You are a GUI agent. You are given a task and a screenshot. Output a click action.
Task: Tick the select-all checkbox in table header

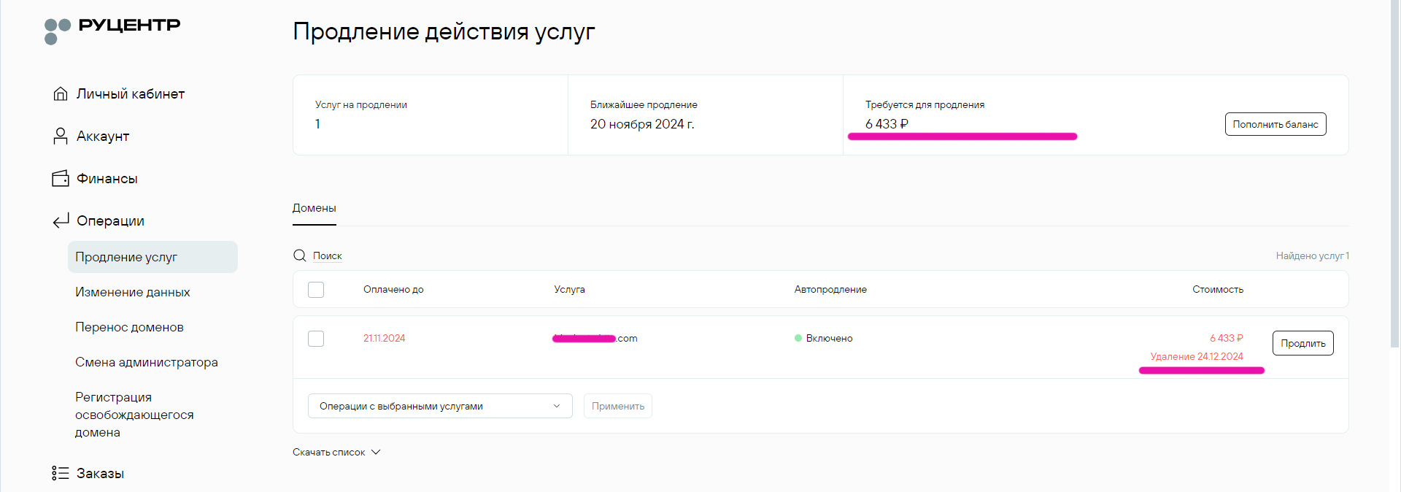click(x=316, y=290)
